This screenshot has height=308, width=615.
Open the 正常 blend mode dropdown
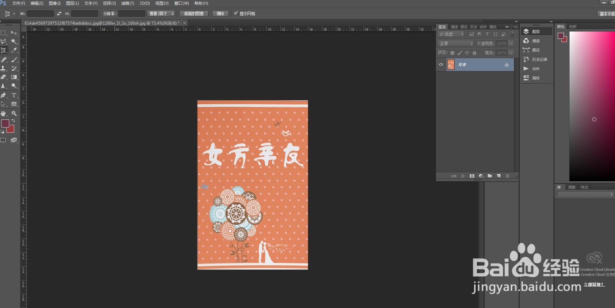(456, 43)
